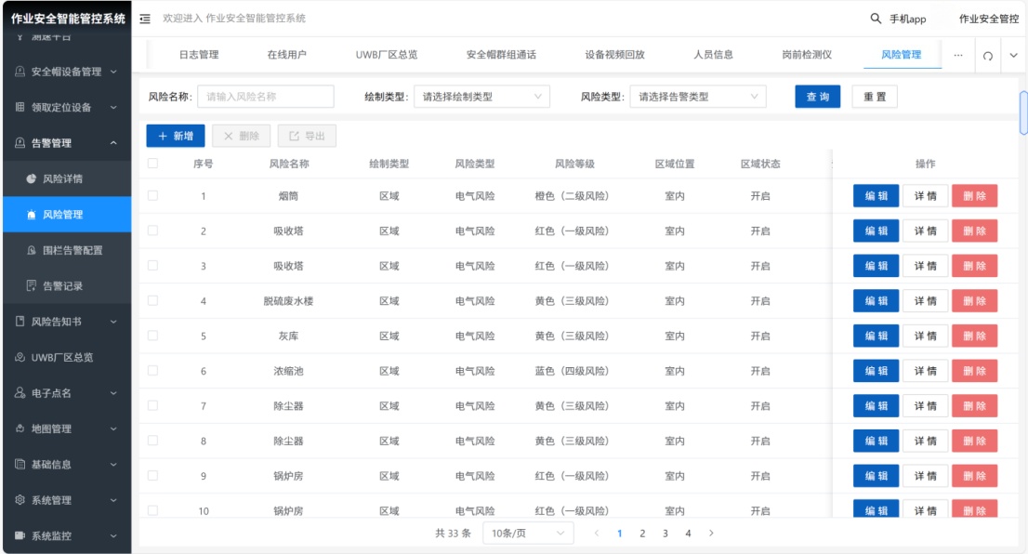Open the 风险类型 dropdown
The width and height of the screenshot is (1028, 554).
click(x=697, y=97)
